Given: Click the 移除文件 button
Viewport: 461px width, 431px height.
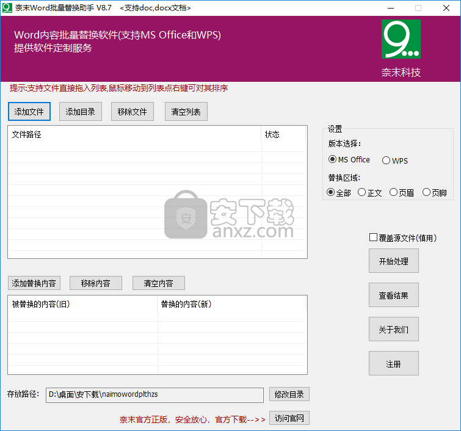Looking at the screenshot, I should [132, 112].
